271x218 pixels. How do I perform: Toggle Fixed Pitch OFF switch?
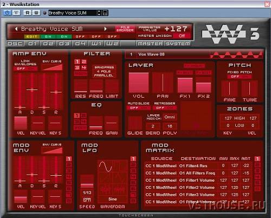click(240, 76)
